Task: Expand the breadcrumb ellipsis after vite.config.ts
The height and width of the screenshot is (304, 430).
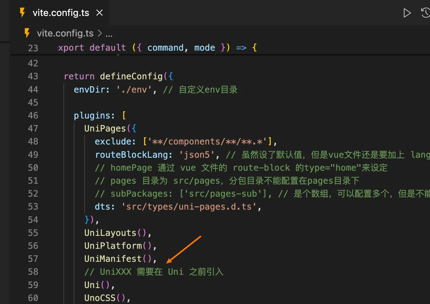Action: (109, 34)
